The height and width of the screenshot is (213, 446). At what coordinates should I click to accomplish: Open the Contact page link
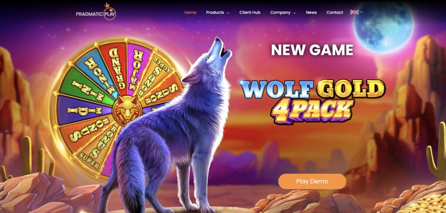coord(335,13)
